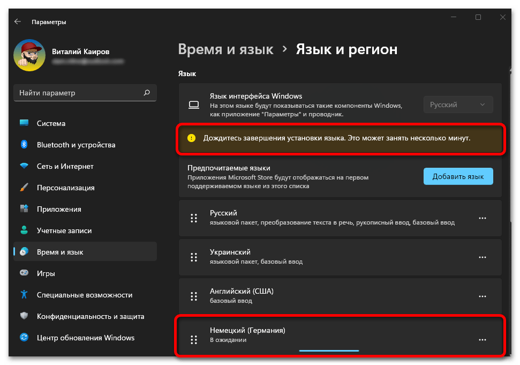Open Конфиденциальность и защита section

tap(85, 316)
